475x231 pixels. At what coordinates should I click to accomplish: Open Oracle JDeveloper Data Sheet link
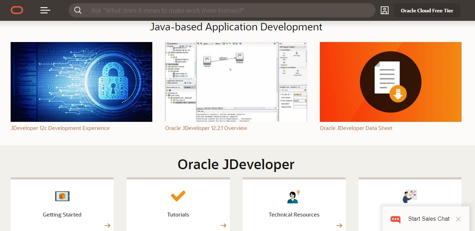coord(356,128)
